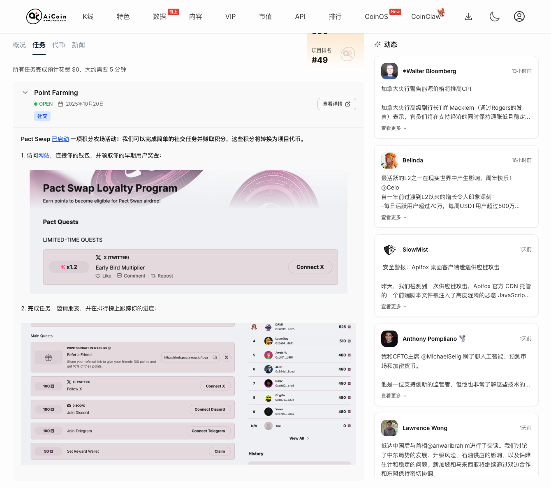The height and width of the screenshot is (488, 551).
Task: Click the Pact Swap Loyalty Program screenshot
Action: (188, 231)
